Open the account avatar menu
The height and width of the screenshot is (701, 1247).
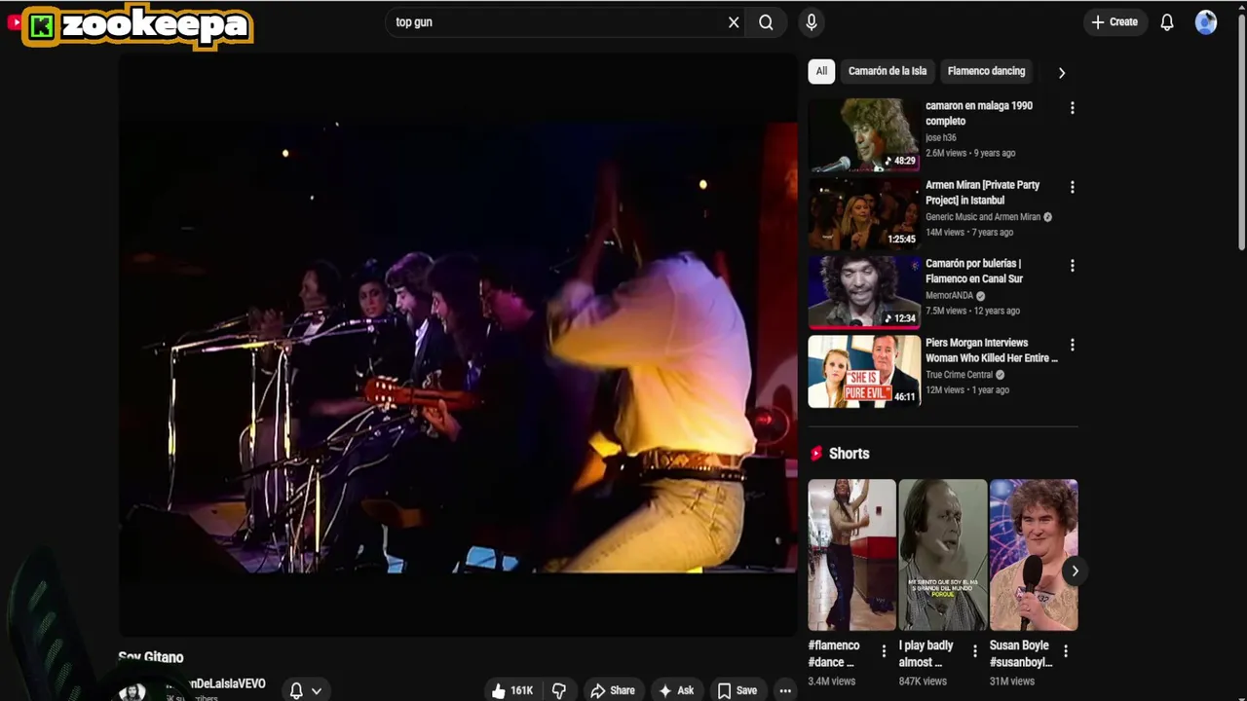click(1206, 22)
